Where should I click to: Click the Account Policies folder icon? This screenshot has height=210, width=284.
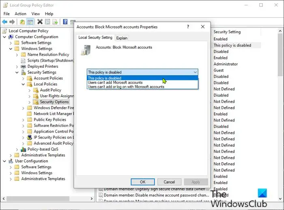(30, 78)
